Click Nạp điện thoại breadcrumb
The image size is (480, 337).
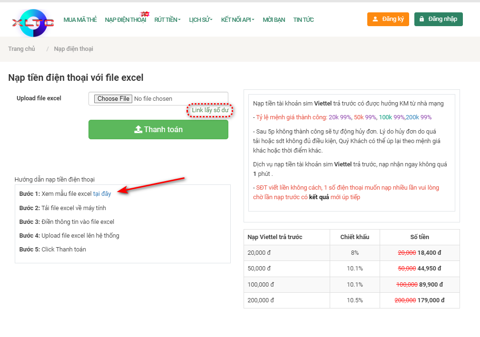coord(73,49)
